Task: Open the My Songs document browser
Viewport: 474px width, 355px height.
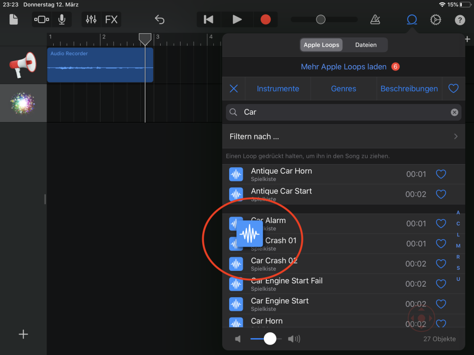Action: click(14, 19)
